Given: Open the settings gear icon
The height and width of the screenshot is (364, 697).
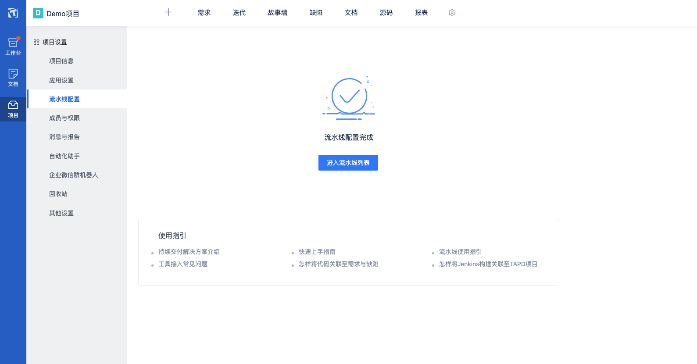Looking at the screenshot, I should click(x=452, y=13).
